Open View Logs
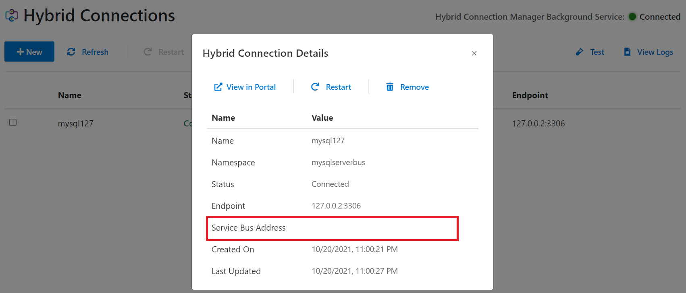 point(655,52)
